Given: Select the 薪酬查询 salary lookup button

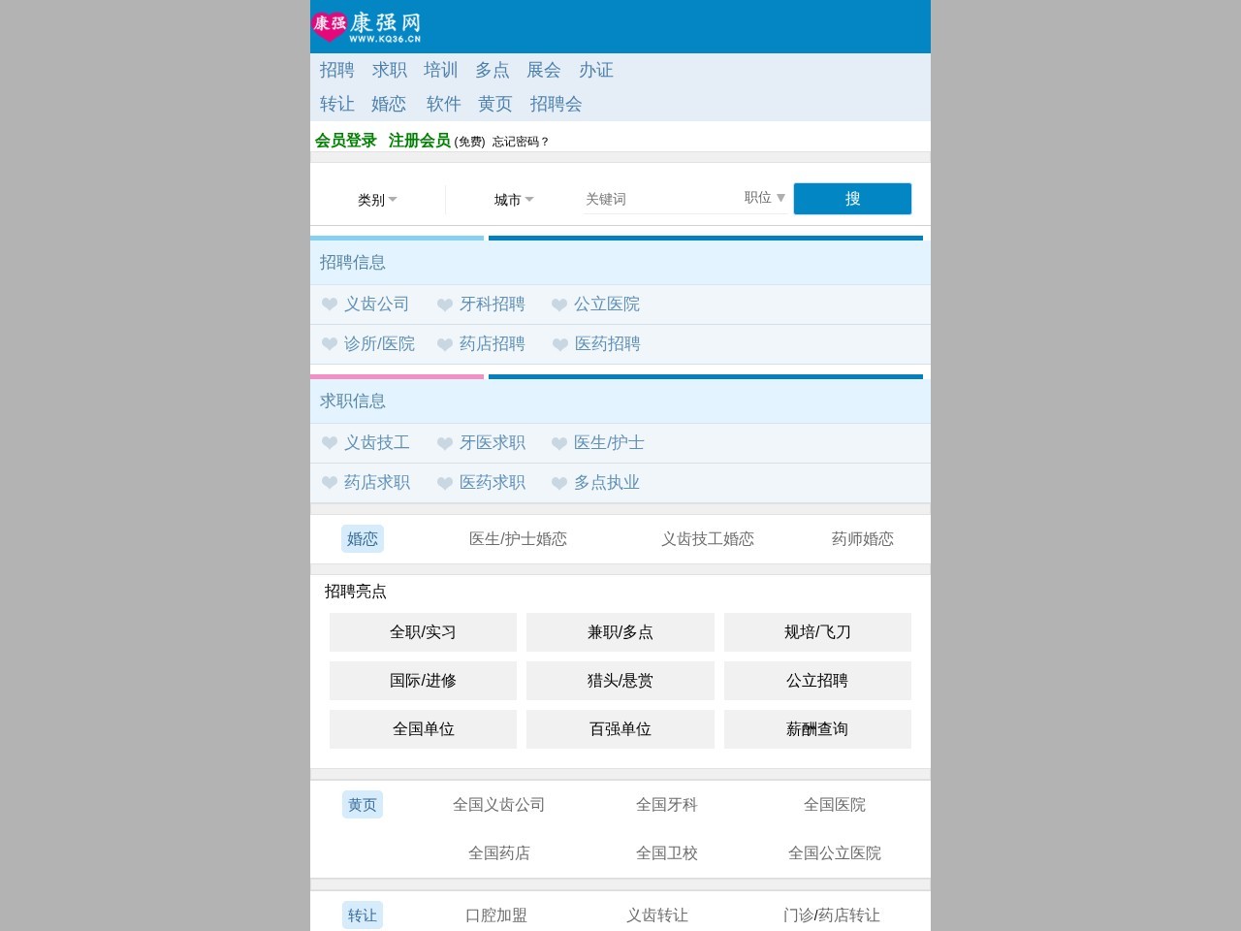Looking at the screenshot, I should point(817,729).
